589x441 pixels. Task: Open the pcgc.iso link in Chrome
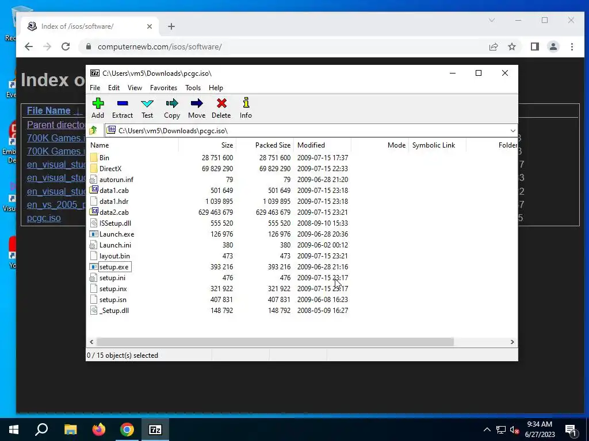pyautogui.click(x=44, y=218)
